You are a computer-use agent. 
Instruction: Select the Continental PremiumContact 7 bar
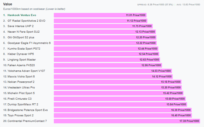[x=127, y=121]
